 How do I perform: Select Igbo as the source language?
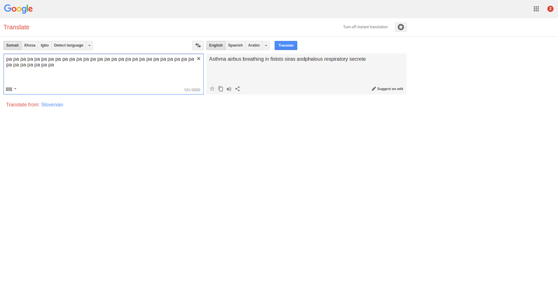[45, 45]
